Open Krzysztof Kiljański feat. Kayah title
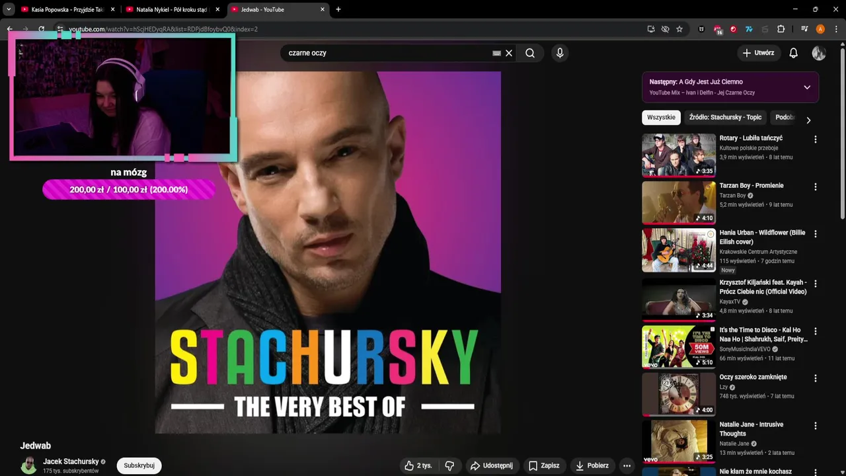Viewport: 846px width, 476px height. point(763,287)
